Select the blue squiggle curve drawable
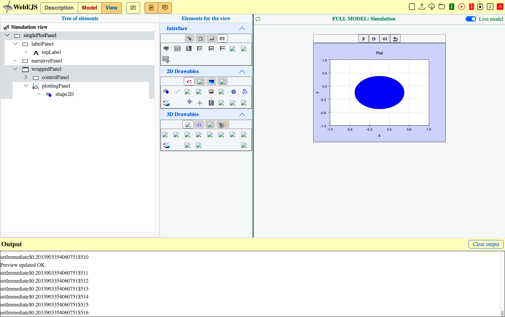The width and height of the screenshot is (505, 317). tap(245, 92)
